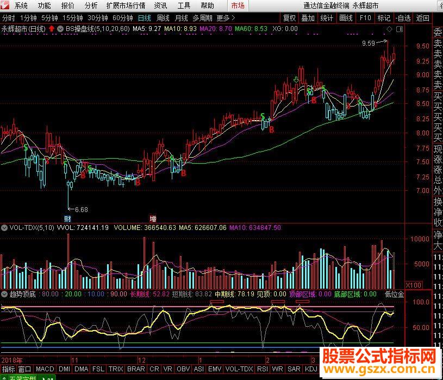Click the 指标 indicator tab
The height and width of the screenshot is (380, 443).
click(x=9, y=369)
